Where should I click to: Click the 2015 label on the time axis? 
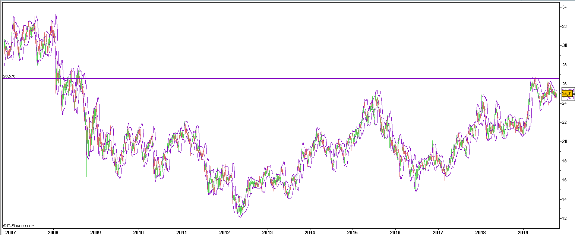click(x=352, y=232)
